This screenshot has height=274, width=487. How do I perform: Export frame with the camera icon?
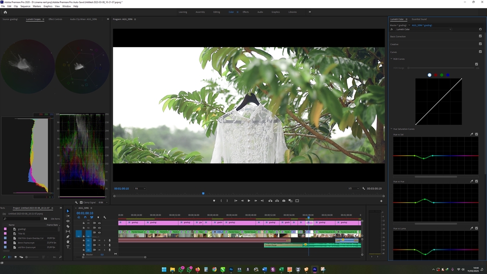point(284,201)
